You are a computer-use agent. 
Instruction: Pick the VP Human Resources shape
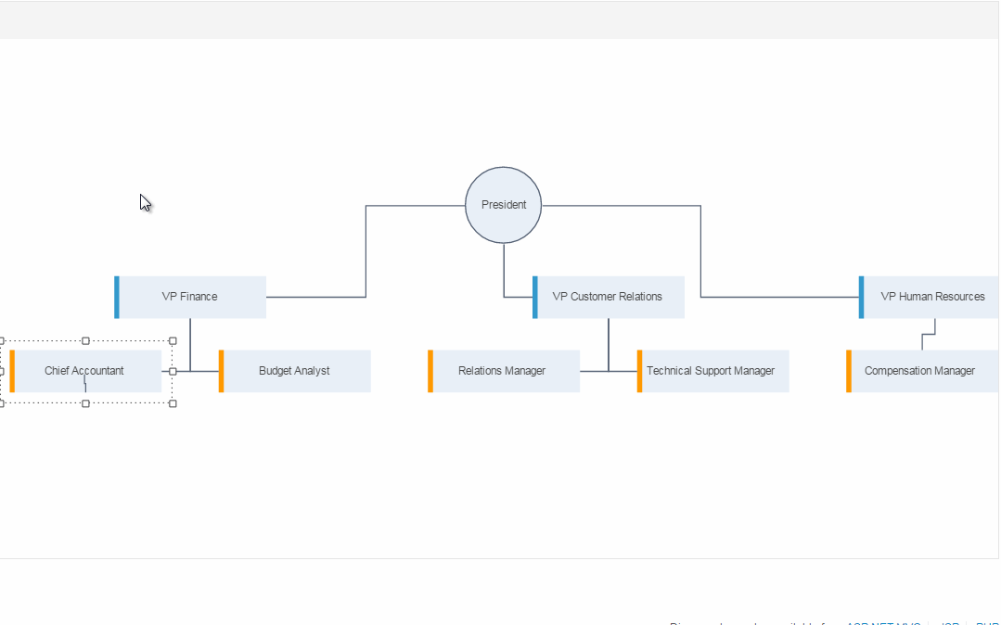tap(931, 297)
